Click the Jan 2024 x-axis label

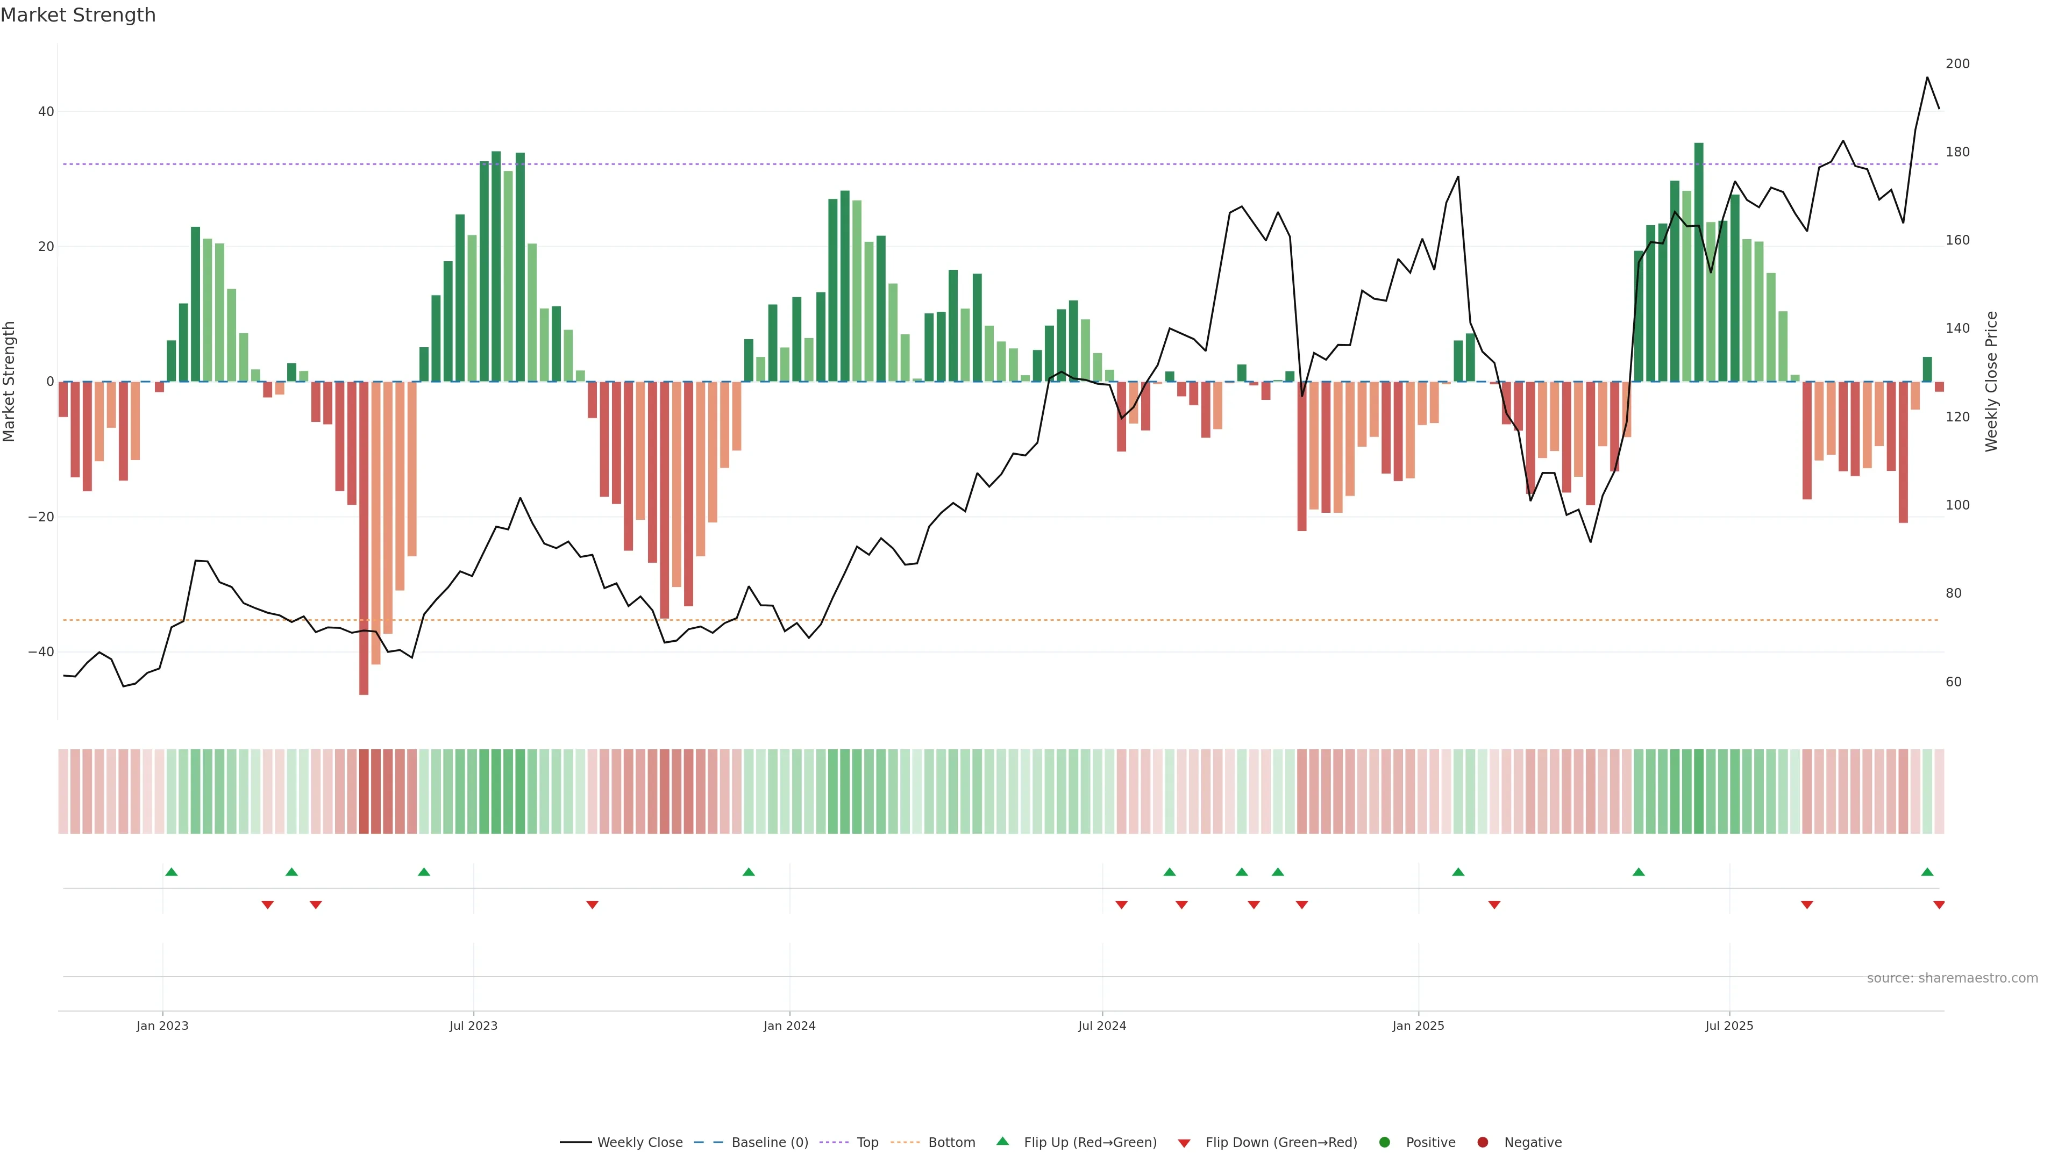point(789,1026)
